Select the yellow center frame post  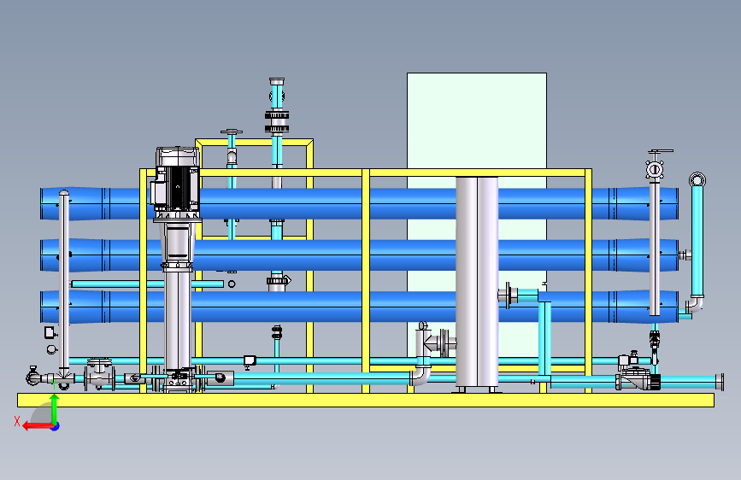(366, 281)
